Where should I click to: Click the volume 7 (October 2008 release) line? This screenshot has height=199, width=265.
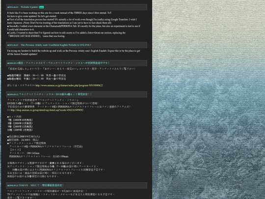pos(20,120)
